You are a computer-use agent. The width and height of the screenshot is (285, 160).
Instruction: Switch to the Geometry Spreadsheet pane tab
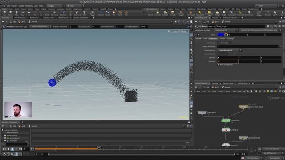coord(81,18)
